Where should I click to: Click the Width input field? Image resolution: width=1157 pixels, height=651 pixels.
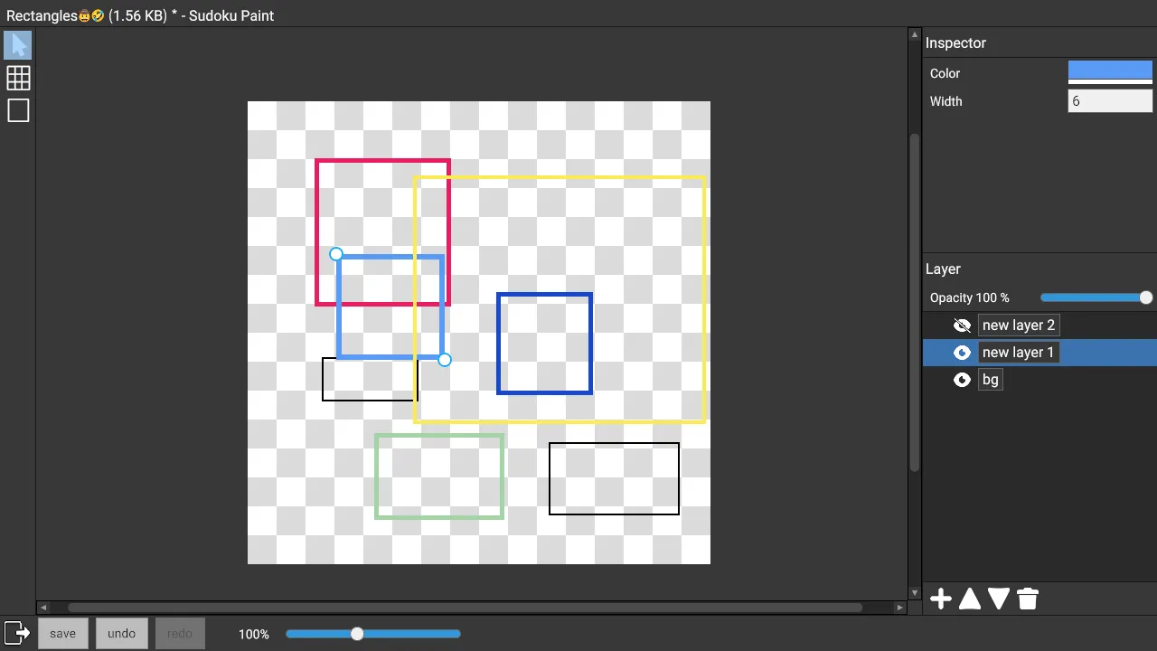(1110, 101)
